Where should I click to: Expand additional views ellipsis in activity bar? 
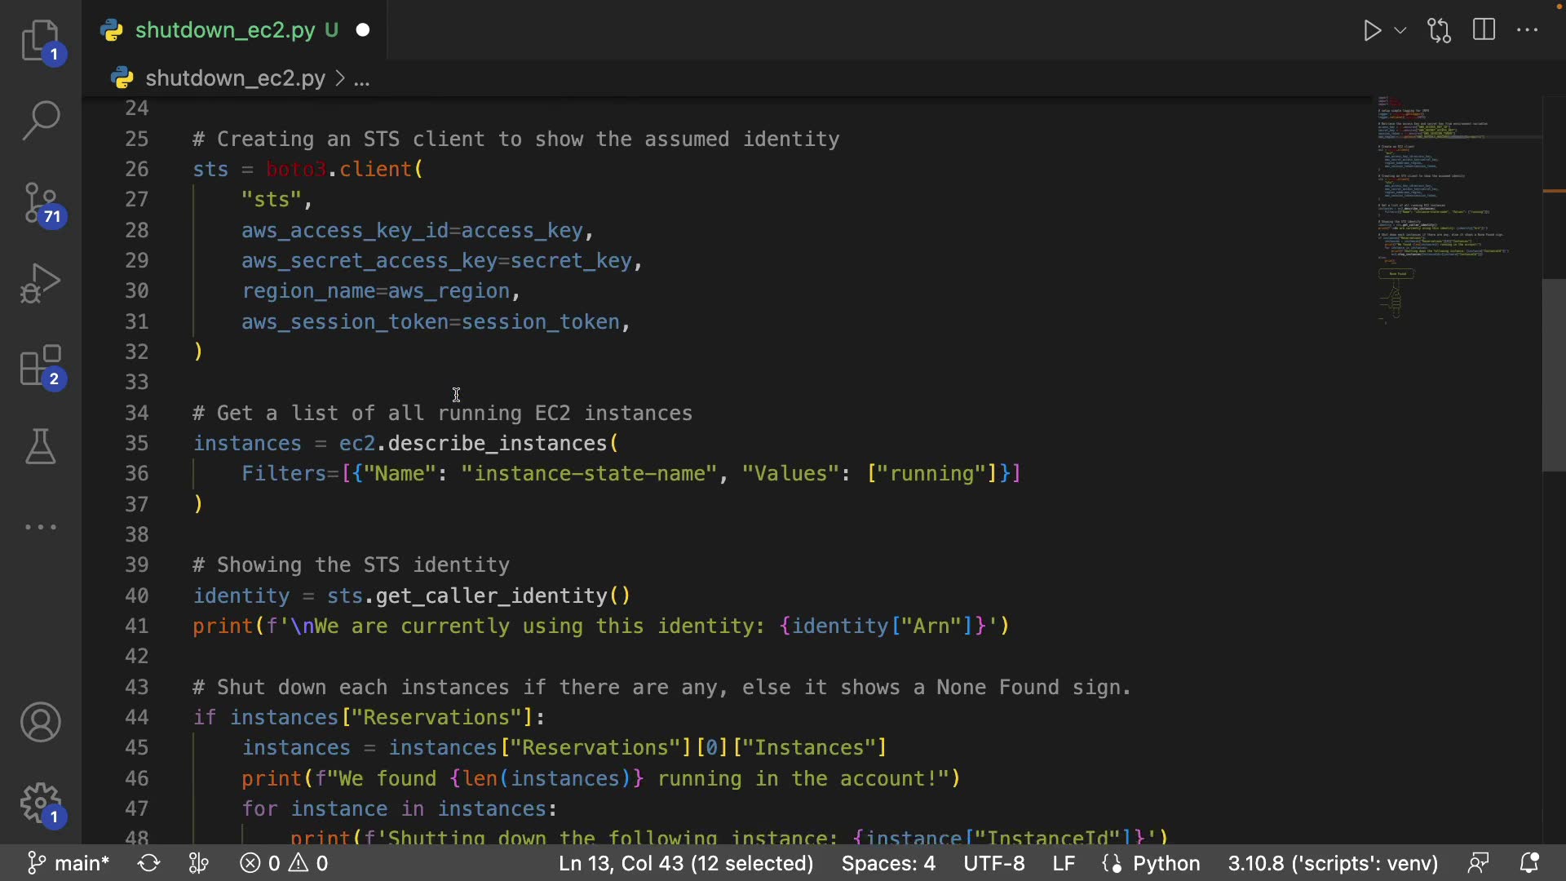coord(41,527)
